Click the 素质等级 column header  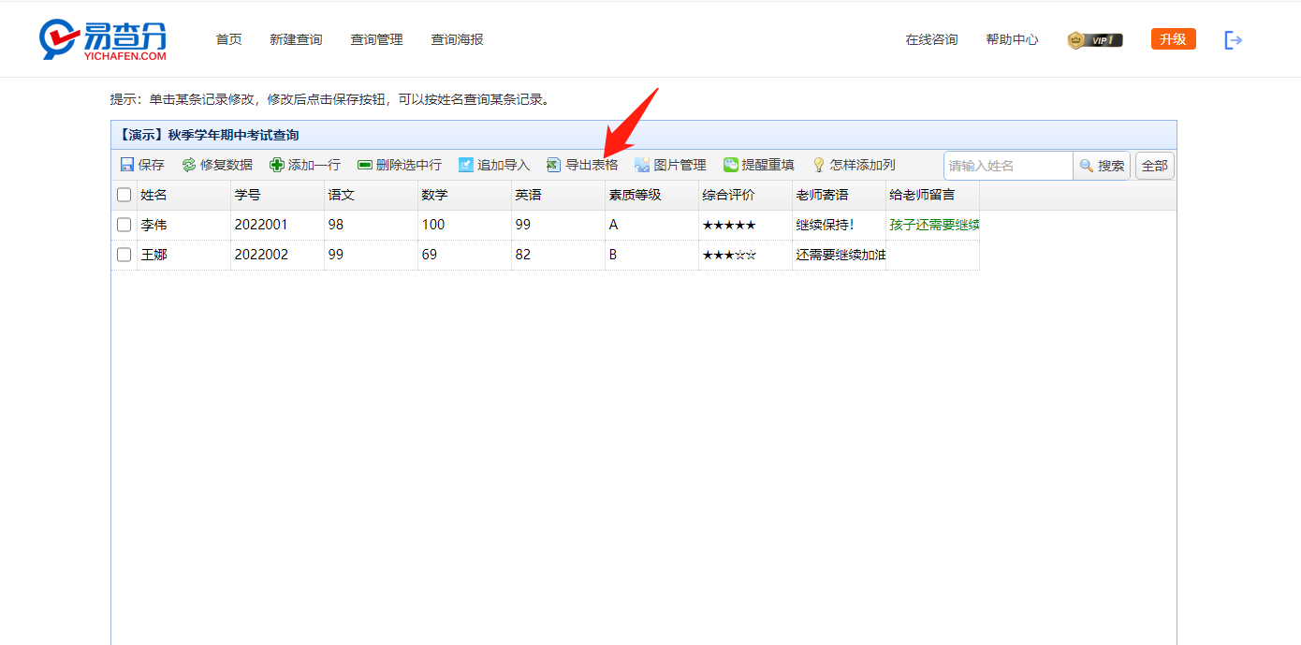click(652, 195)
